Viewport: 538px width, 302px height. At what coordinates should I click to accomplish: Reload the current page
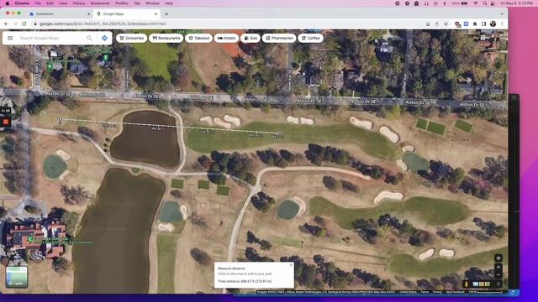(x=24, y=24)
